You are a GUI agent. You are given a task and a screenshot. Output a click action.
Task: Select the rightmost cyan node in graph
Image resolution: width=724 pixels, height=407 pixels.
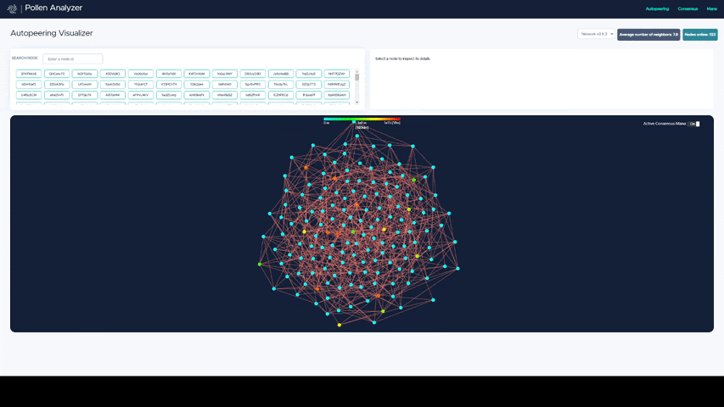coord(458,269)
